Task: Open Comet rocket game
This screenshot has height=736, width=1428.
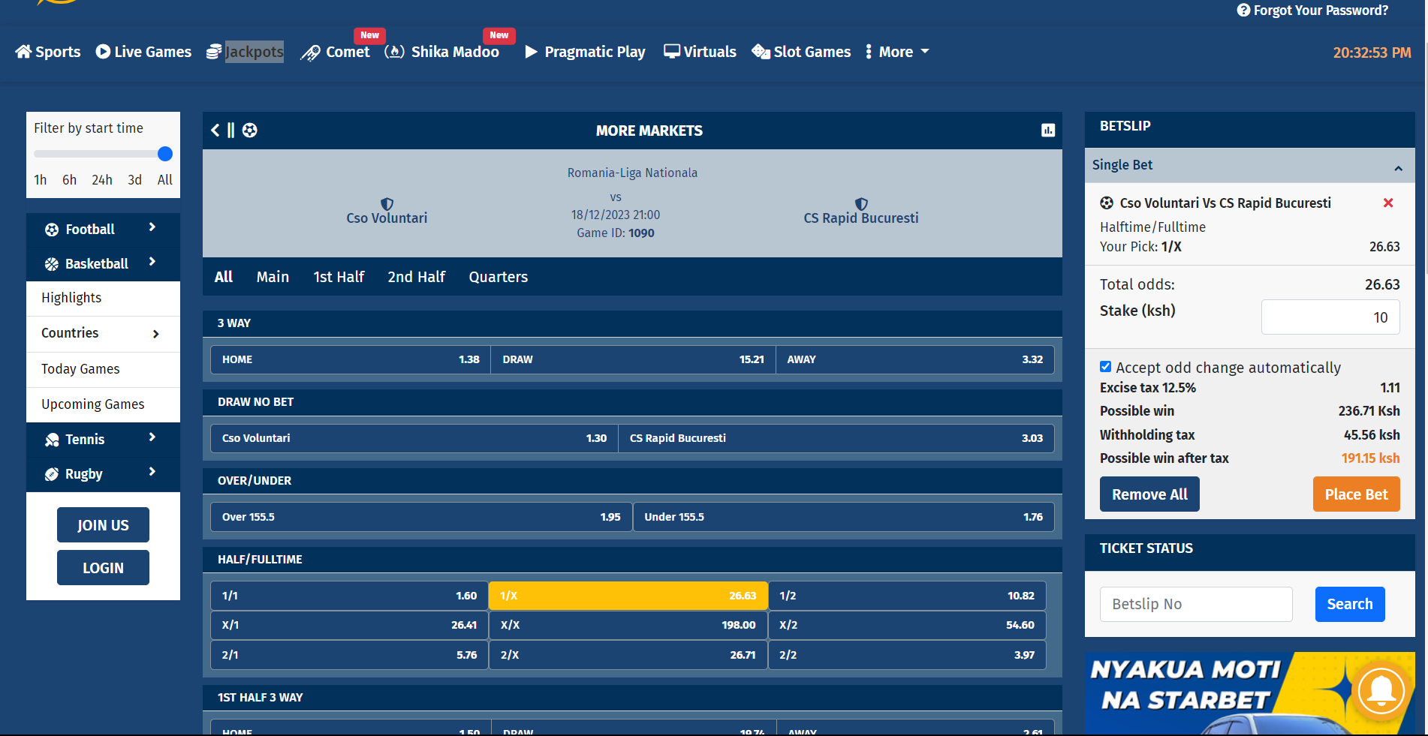Action: point(336,52)
